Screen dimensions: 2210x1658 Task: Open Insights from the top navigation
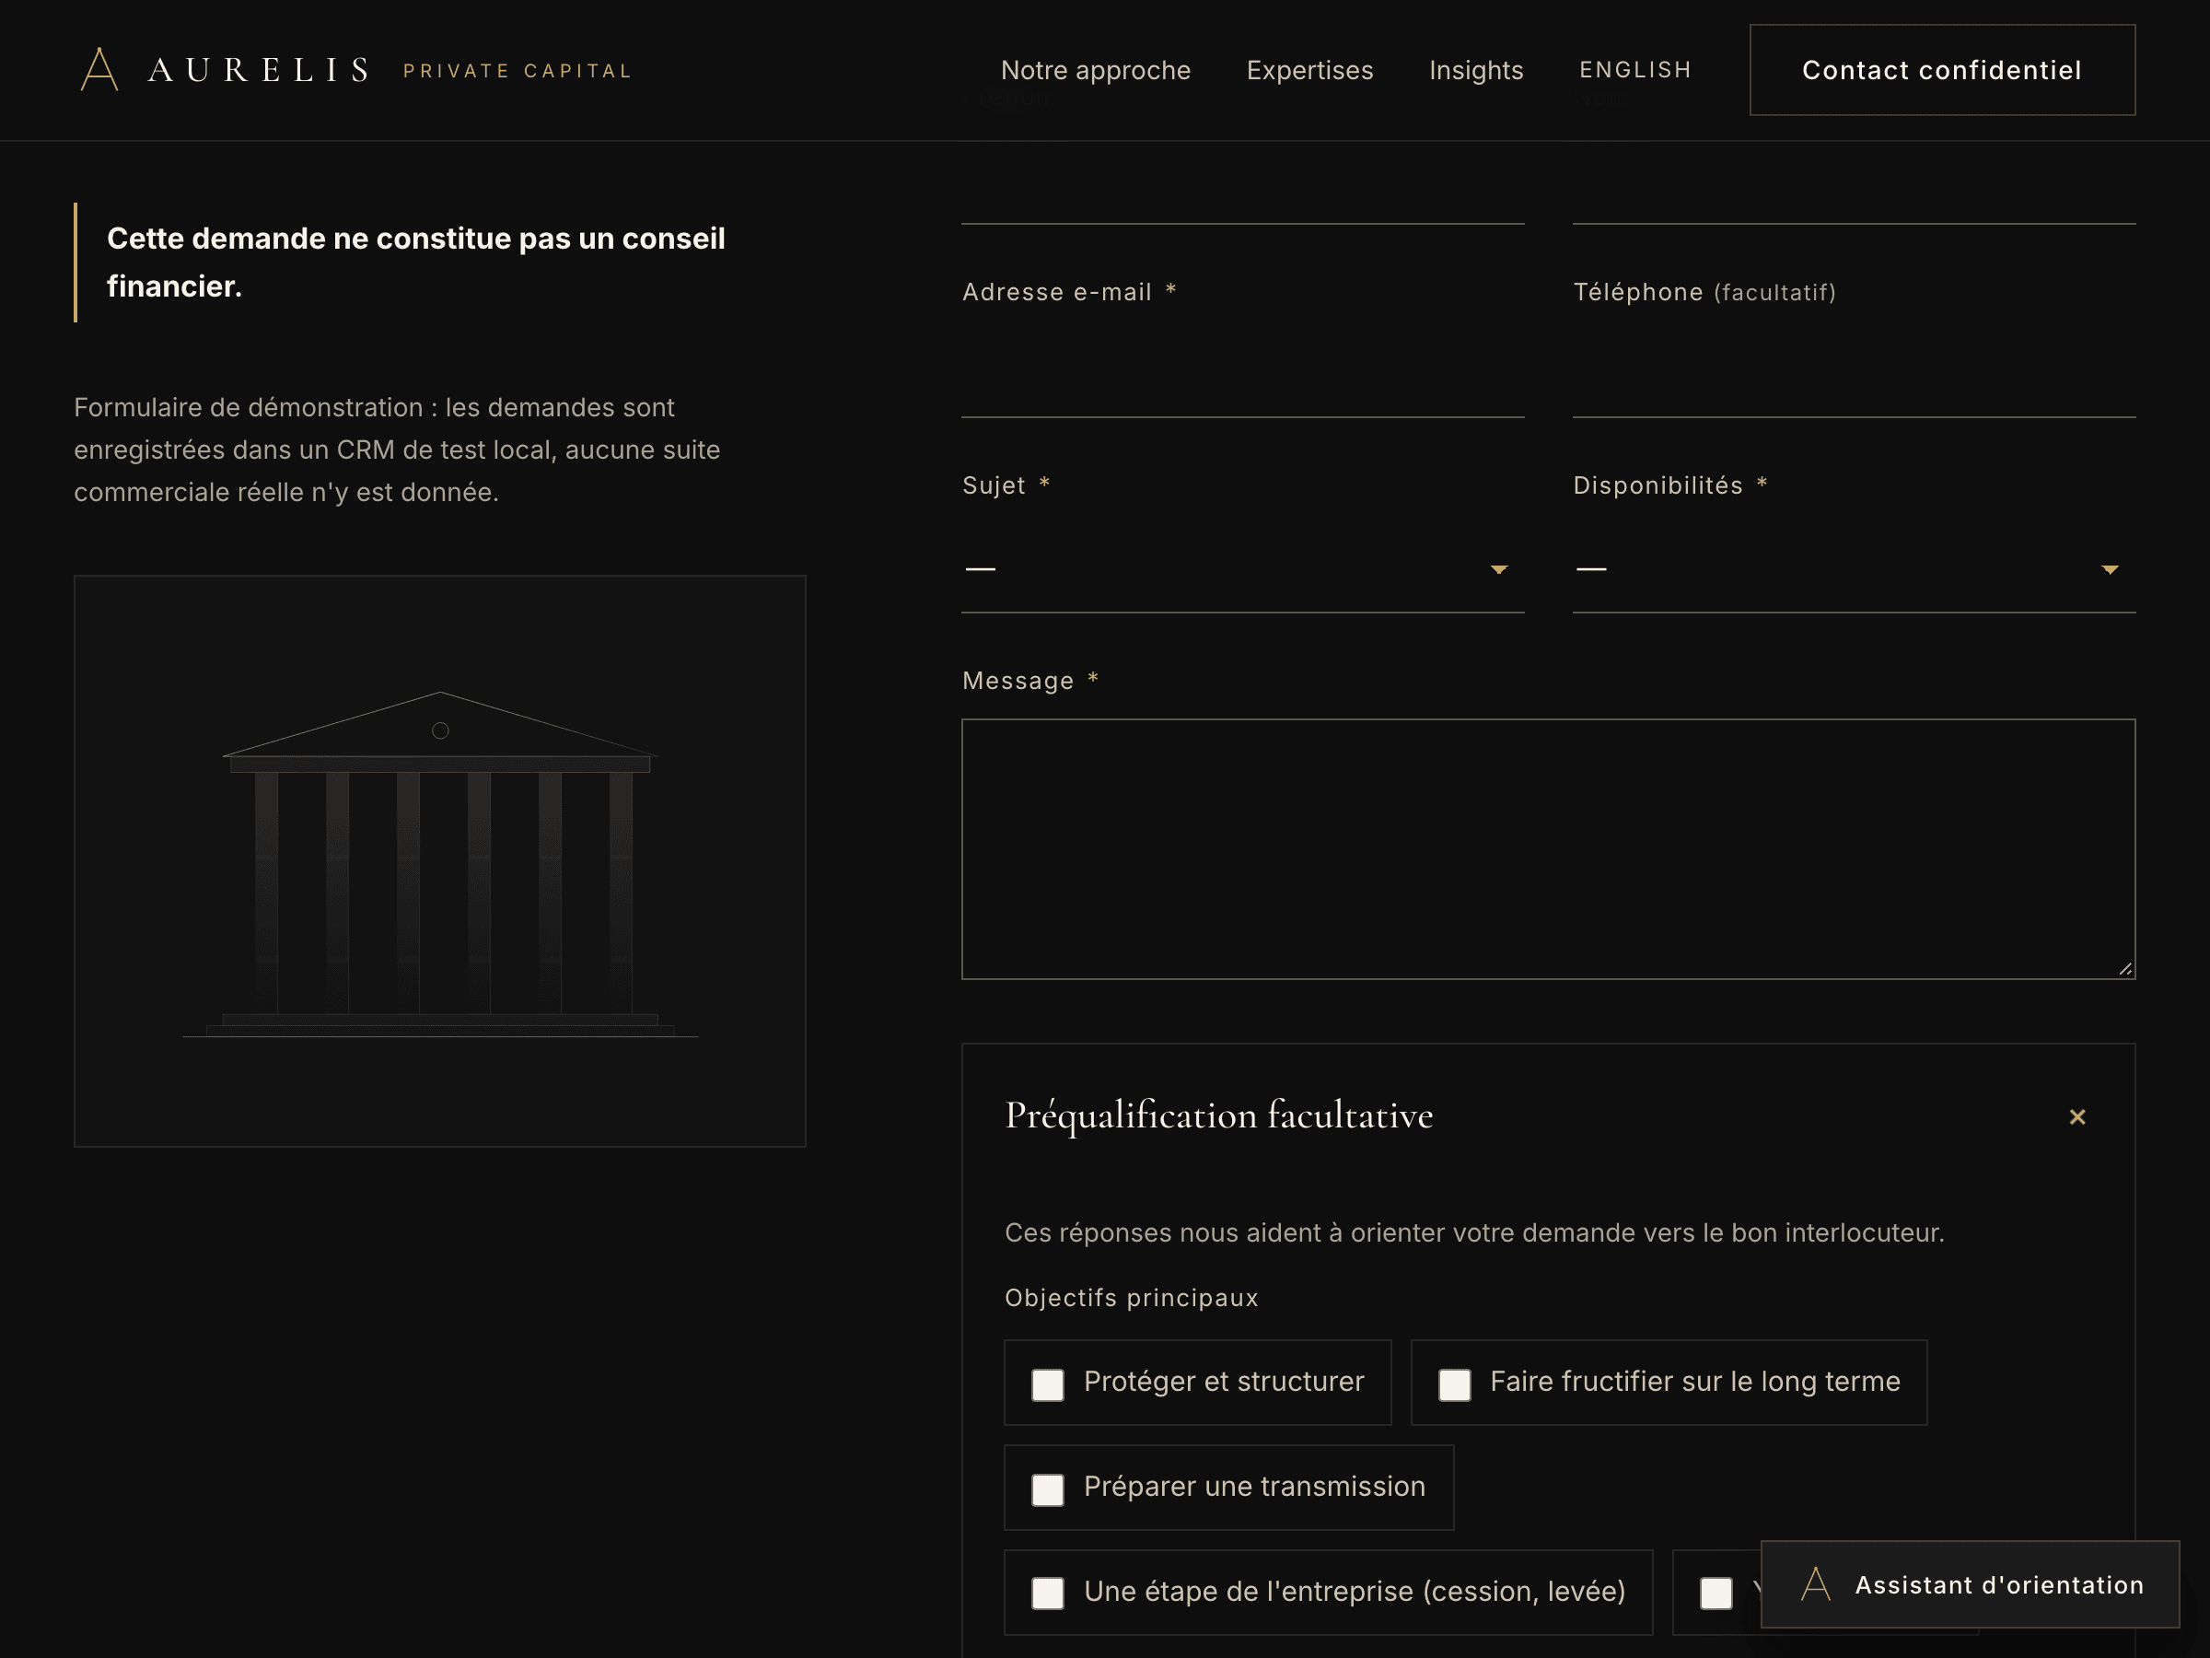(1476, 70)
